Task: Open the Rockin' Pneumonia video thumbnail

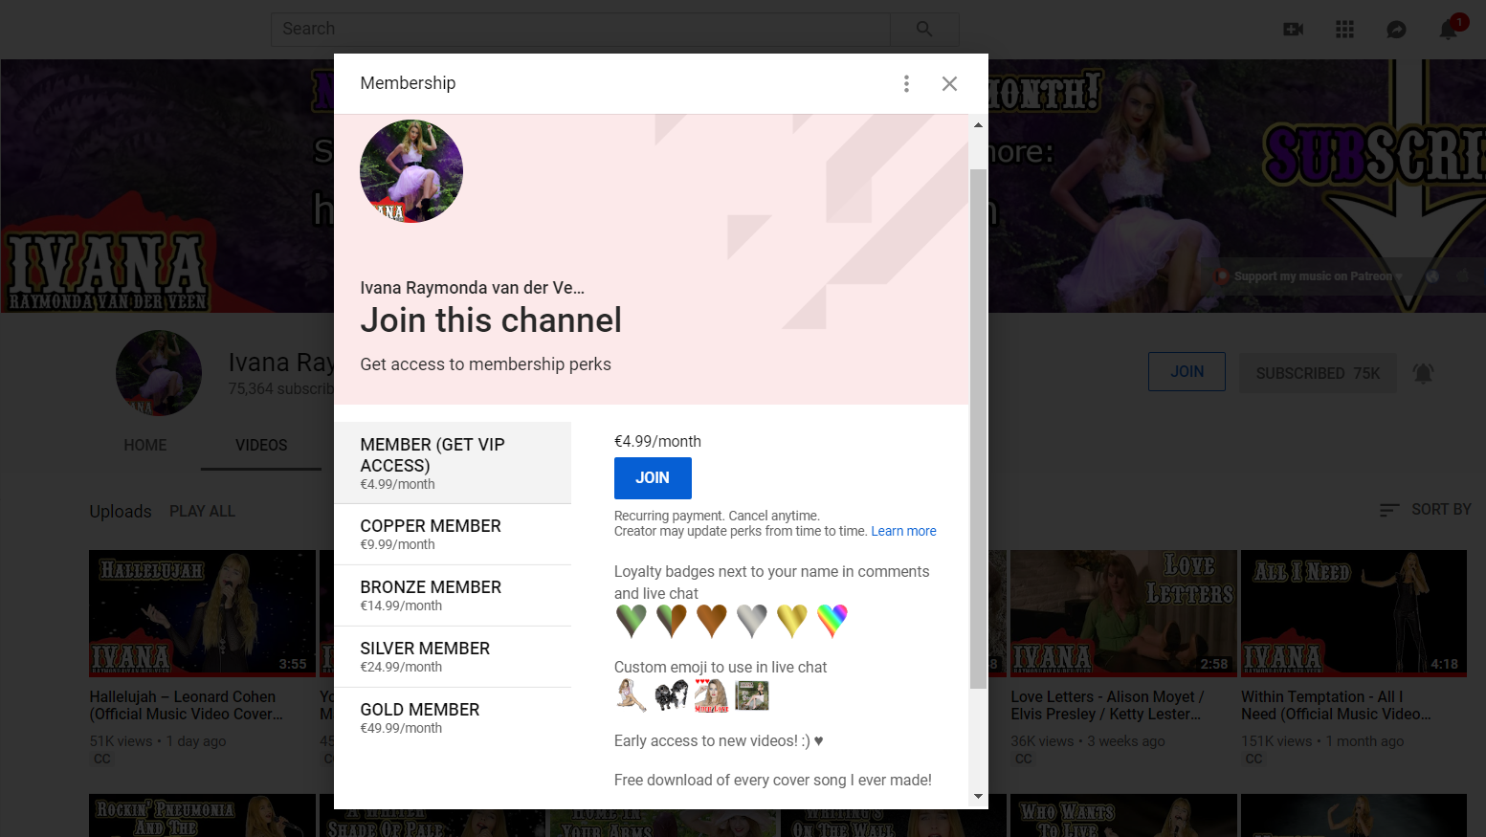Action: 202,815
